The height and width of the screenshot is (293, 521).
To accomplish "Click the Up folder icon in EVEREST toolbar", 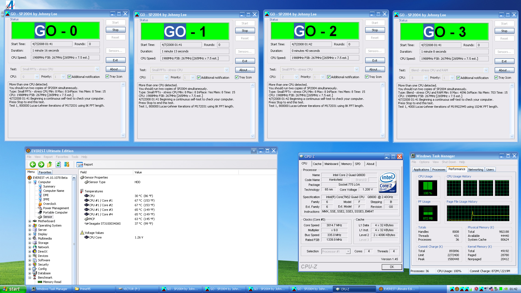I will (x=50, y=164).
